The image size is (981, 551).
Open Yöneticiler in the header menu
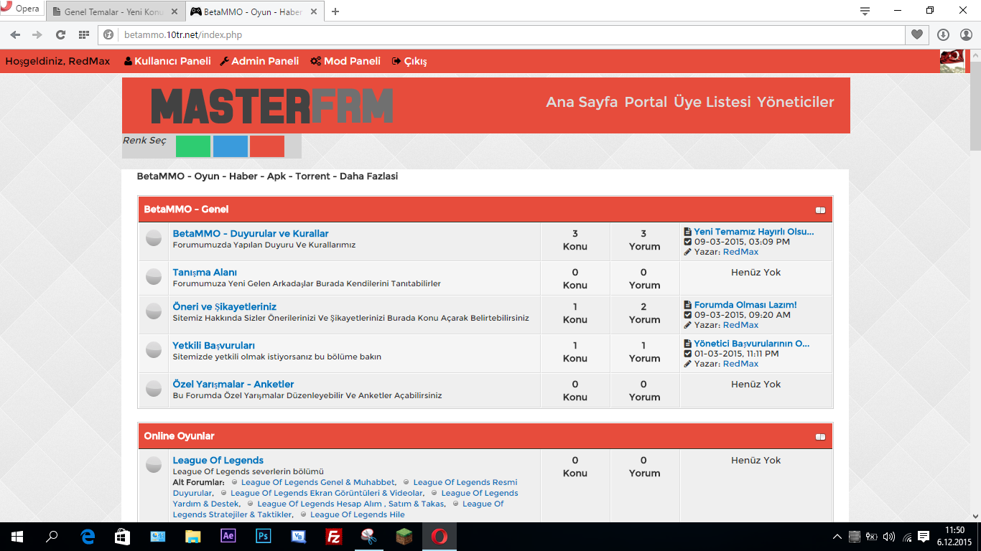point(796,102)
